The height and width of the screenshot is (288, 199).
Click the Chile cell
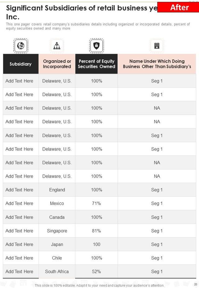pyautogui.click(x=57, y=258)
